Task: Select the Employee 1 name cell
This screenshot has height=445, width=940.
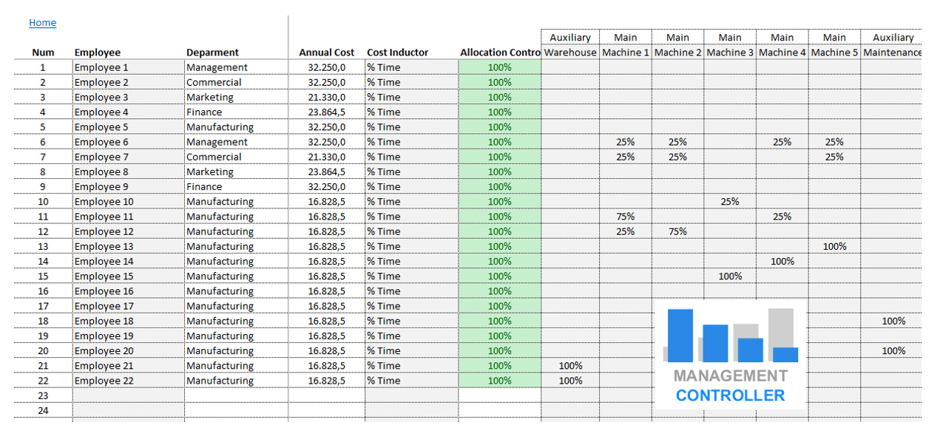Action: point(128,67)
